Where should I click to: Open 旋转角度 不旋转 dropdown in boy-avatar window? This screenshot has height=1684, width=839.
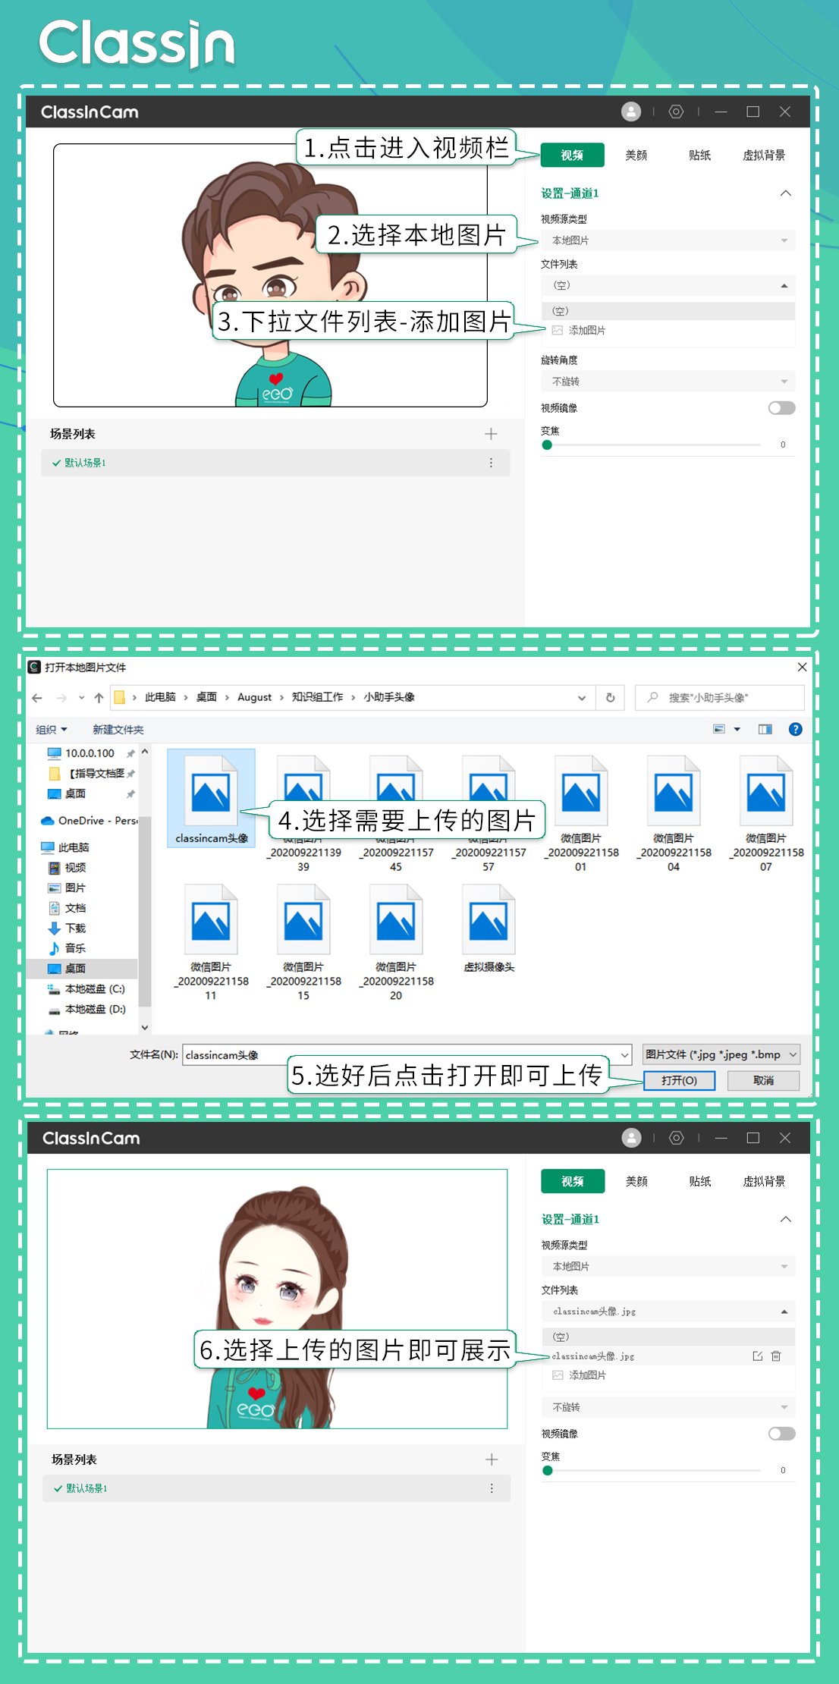tap(668, 382)
